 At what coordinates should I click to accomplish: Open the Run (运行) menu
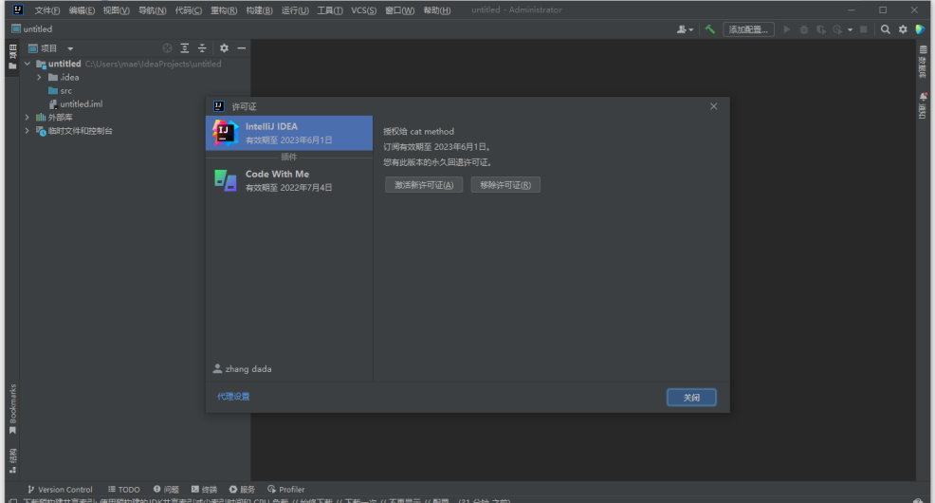click(295, 10)
